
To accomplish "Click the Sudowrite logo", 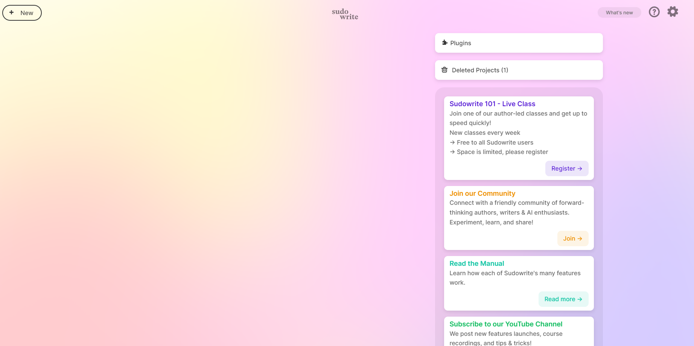I will pyautogui.click(x=345, y=14).
